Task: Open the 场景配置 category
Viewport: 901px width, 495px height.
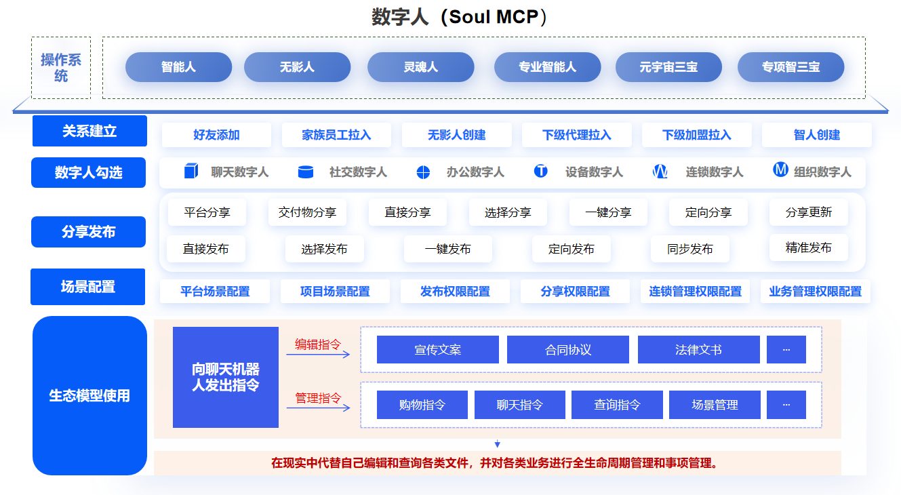Action: pos(87,287)
